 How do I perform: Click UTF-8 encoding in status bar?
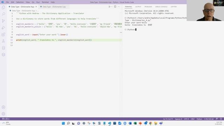[186, 119]
